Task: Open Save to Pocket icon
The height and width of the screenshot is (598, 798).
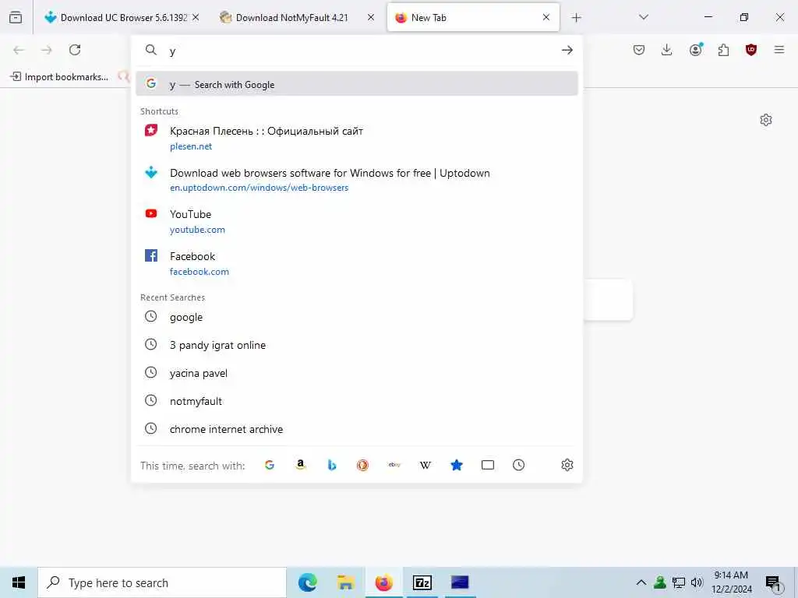Action: point(639,50)
